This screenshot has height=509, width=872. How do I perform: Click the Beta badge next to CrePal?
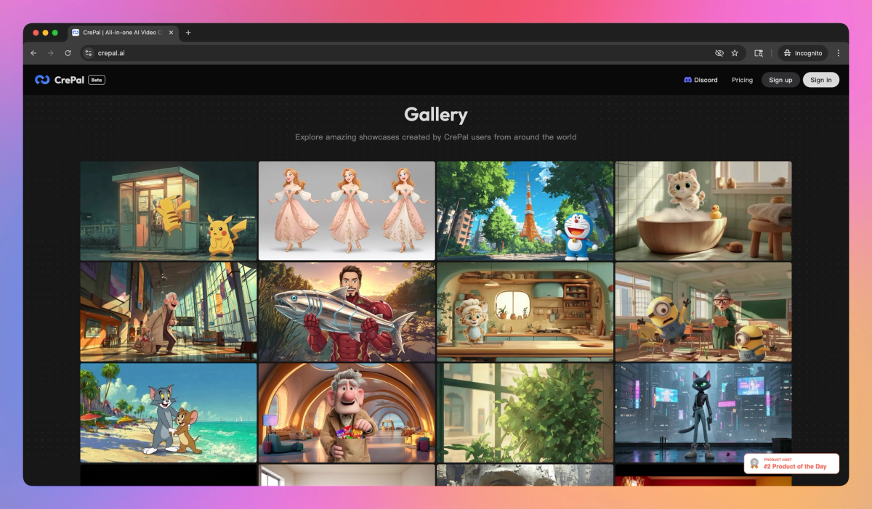[97, 80]
